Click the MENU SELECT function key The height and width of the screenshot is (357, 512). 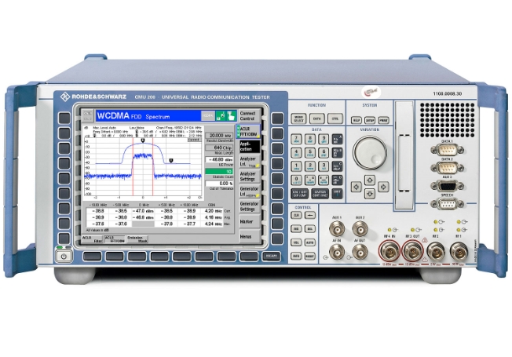[x=298, y=118]
